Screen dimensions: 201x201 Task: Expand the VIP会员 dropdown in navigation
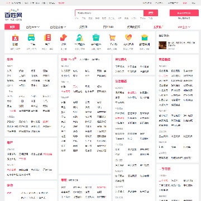coord(184,27)
